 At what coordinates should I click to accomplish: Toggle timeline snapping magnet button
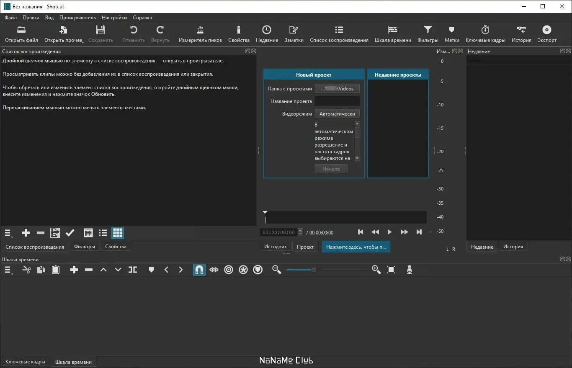click(x=199, y=270)
